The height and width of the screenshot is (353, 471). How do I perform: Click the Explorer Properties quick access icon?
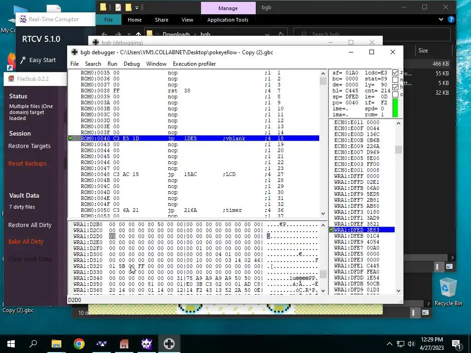click(118, 7)
